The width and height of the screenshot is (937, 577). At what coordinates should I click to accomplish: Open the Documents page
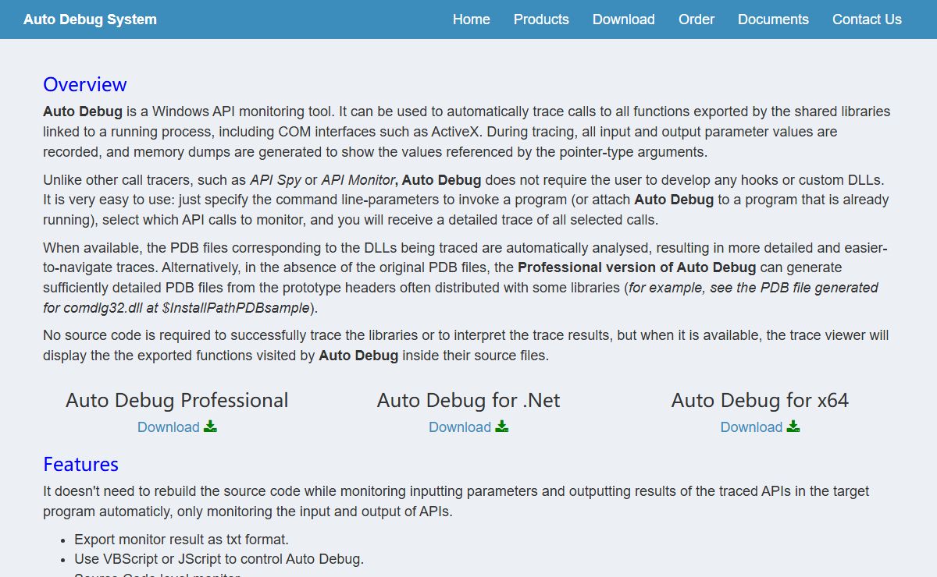(x=773, y=19)
